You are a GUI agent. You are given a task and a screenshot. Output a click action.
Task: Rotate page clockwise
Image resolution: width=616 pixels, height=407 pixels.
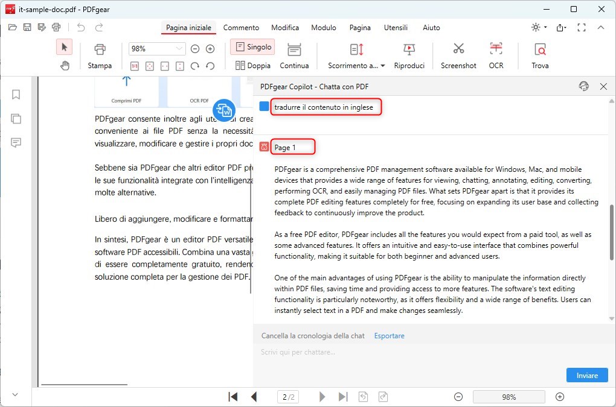tap(195, 66)
